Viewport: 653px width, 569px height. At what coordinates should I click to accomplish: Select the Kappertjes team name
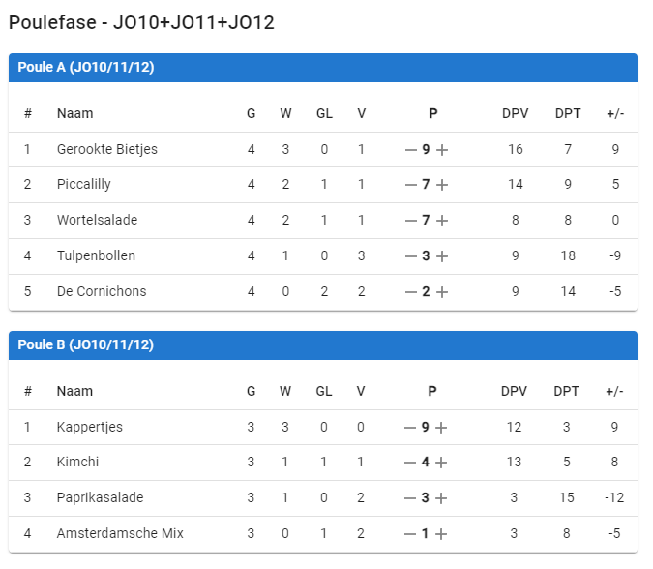(89, 427)
